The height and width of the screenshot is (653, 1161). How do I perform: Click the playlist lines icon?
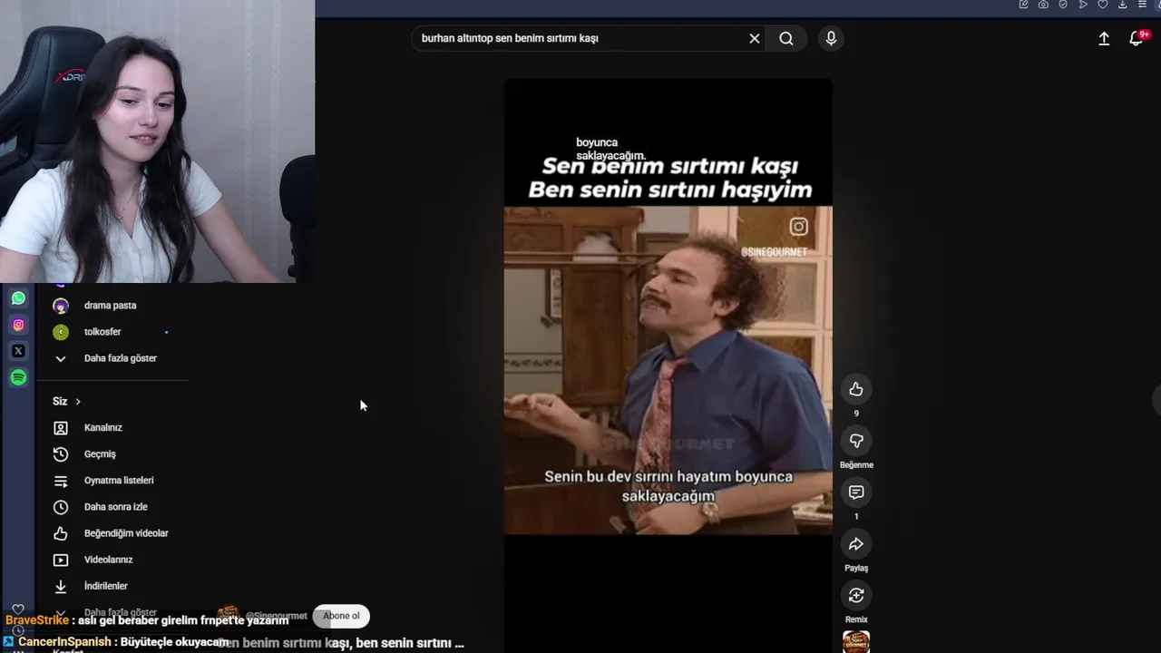coord(61,481)
